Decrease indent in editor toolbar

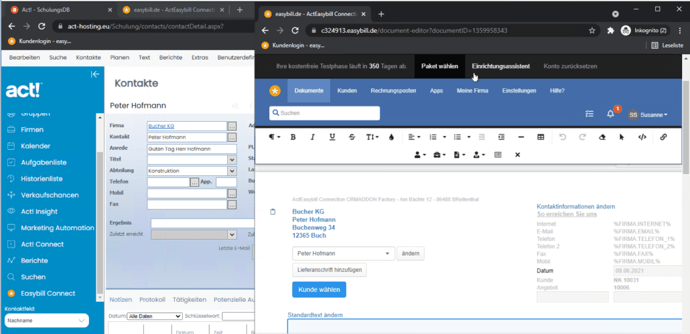pyautogui.click(x=482, y=137)
